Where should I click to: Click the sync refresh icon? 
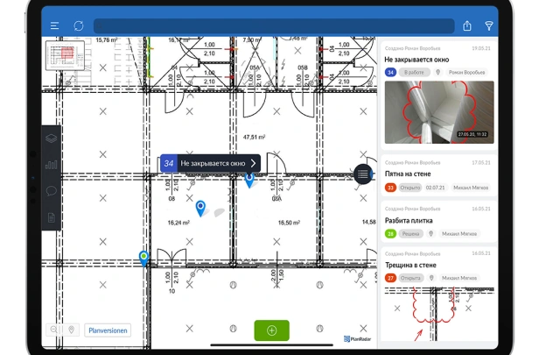(79, 25)
